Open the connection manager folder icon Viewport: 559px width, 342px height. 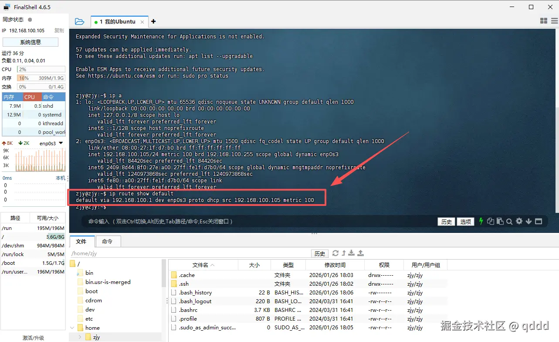tap(79, 21)
